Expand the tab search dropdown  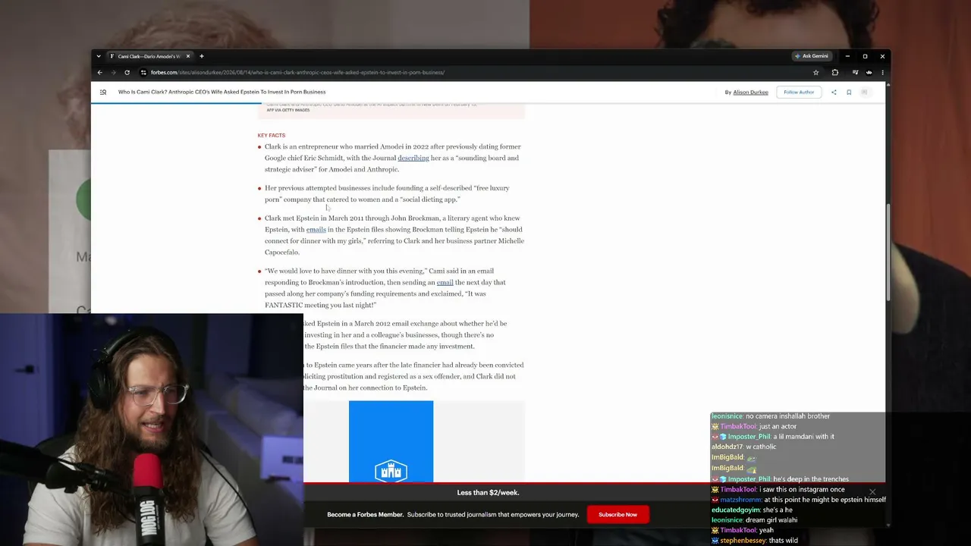coord(99,56)
